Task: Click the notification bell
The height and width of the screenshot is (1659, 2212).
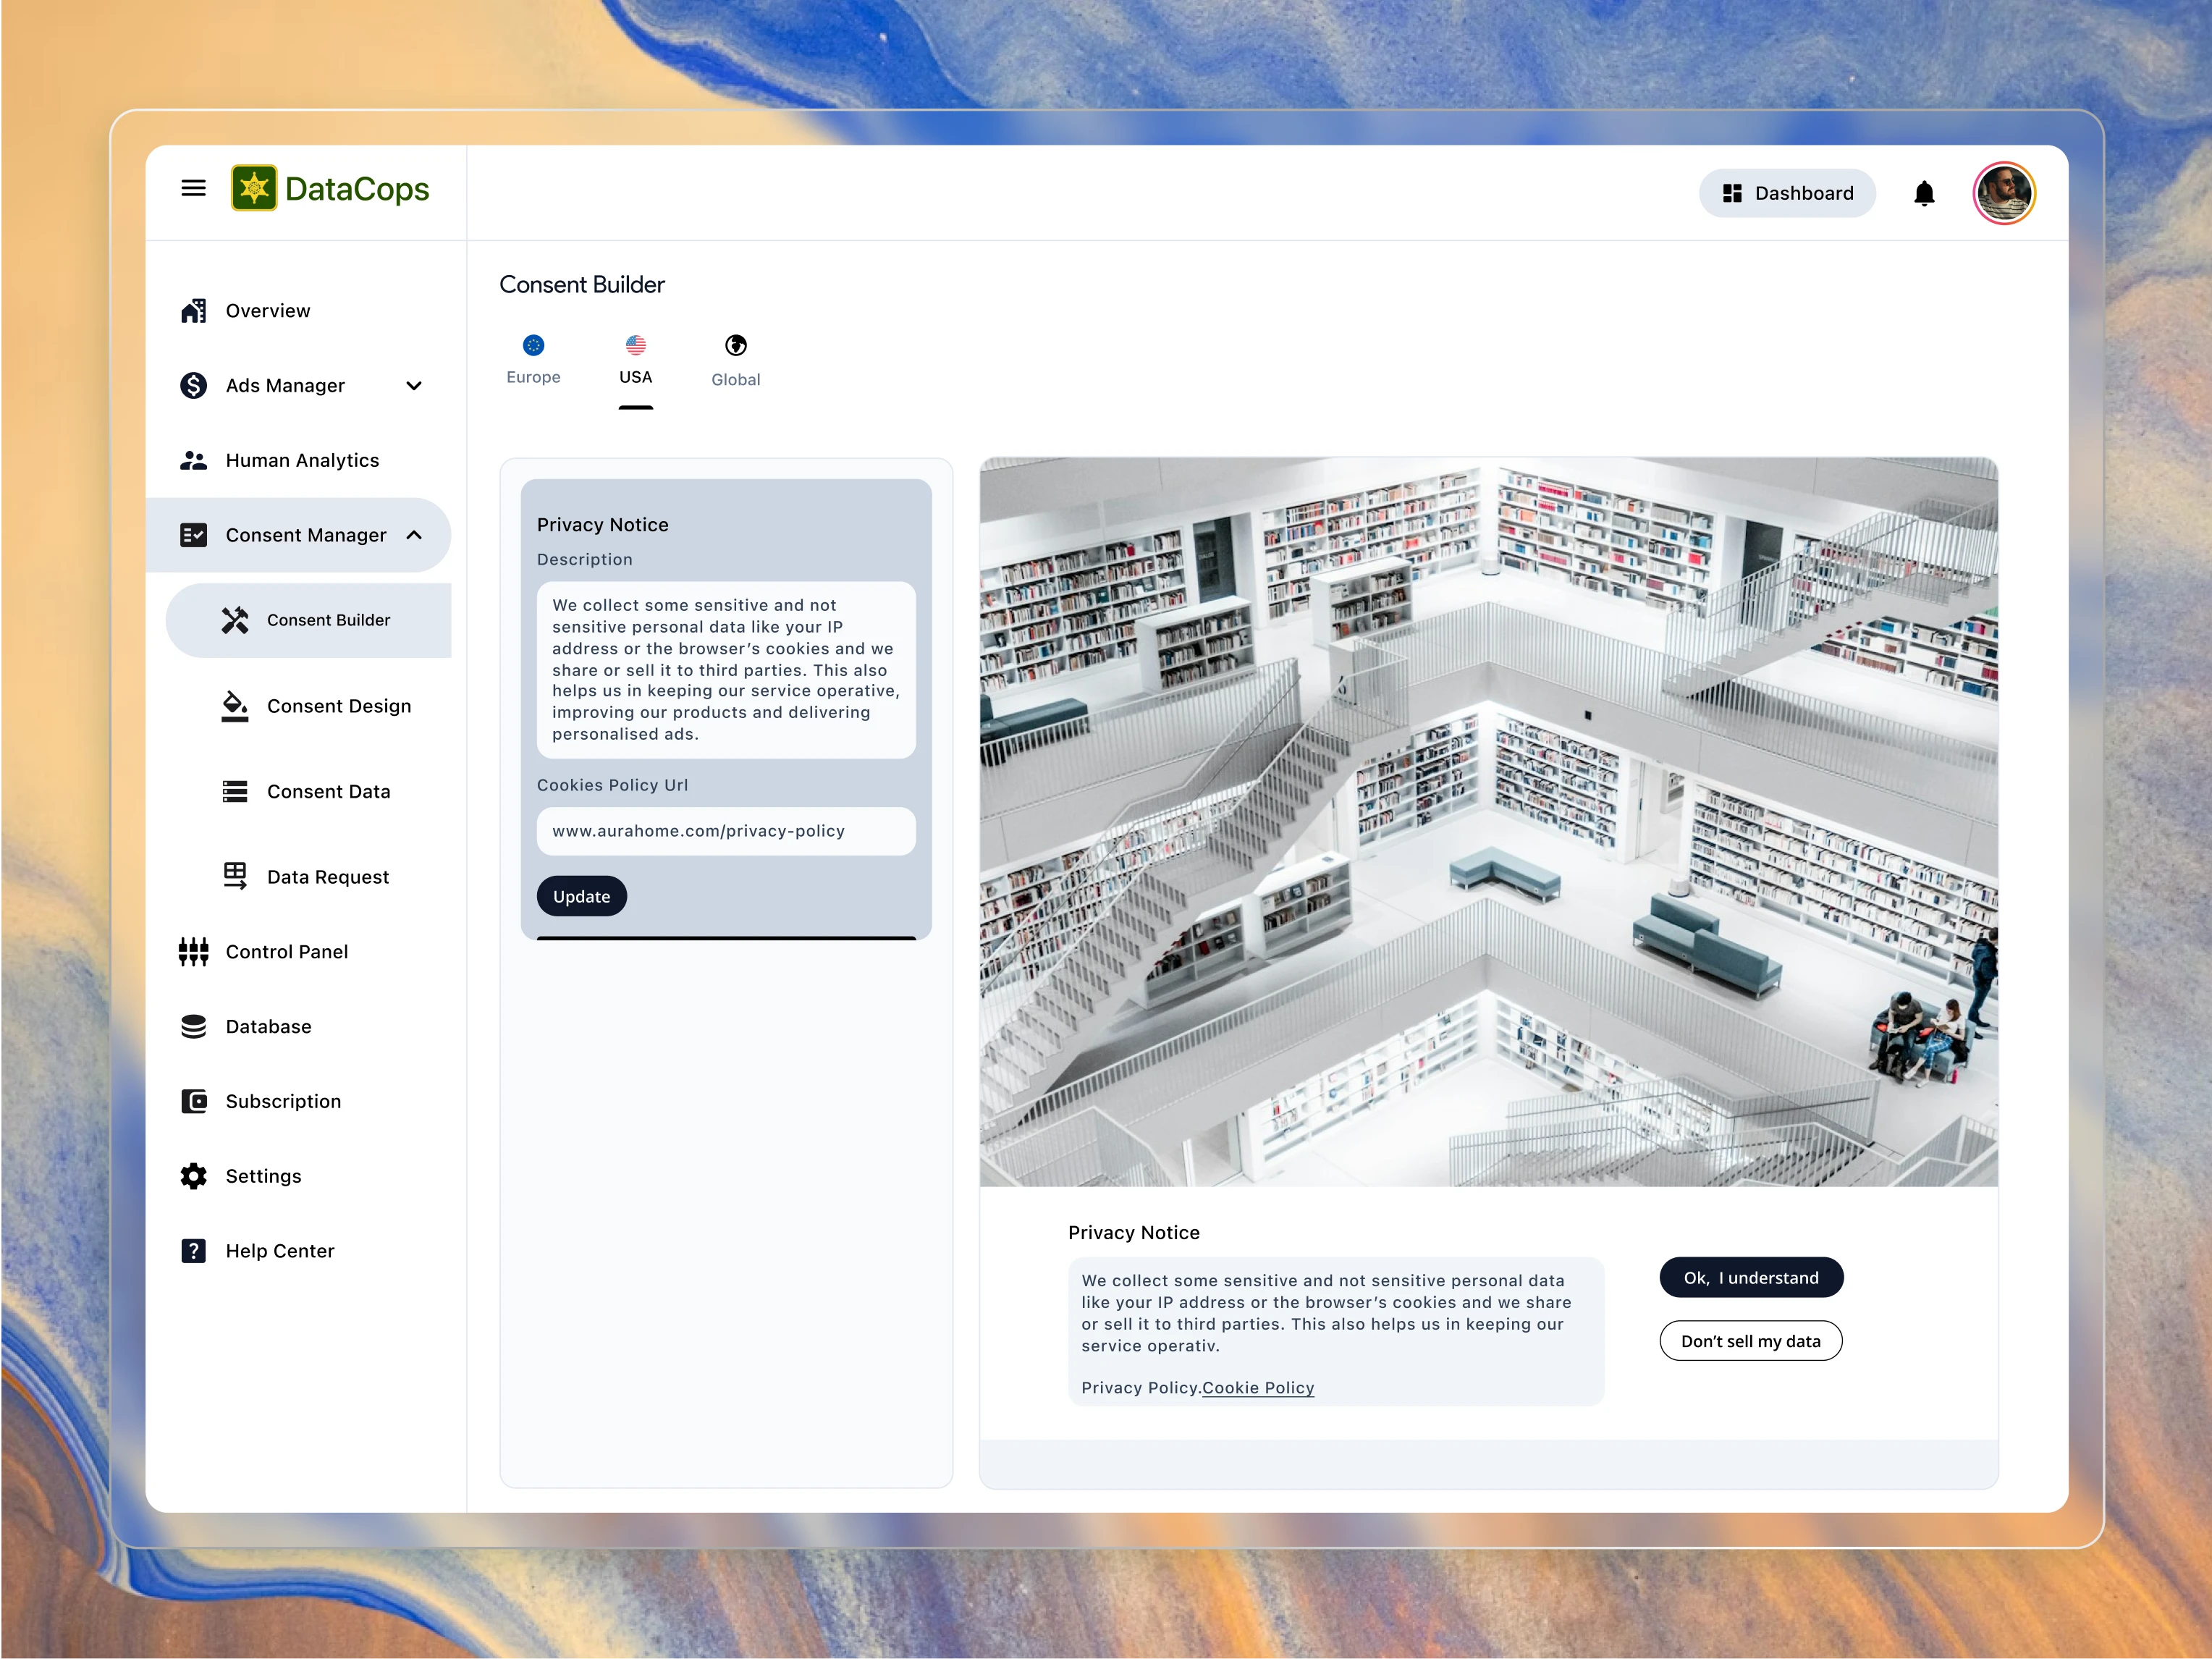Action: [x=1923, y=193]
